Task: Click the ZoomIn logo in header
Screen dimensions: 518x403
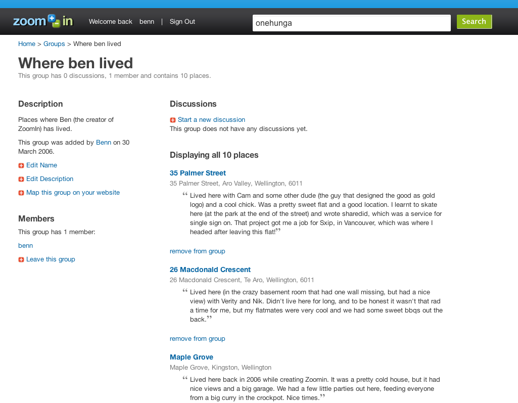Action: [x=43, y=21]
